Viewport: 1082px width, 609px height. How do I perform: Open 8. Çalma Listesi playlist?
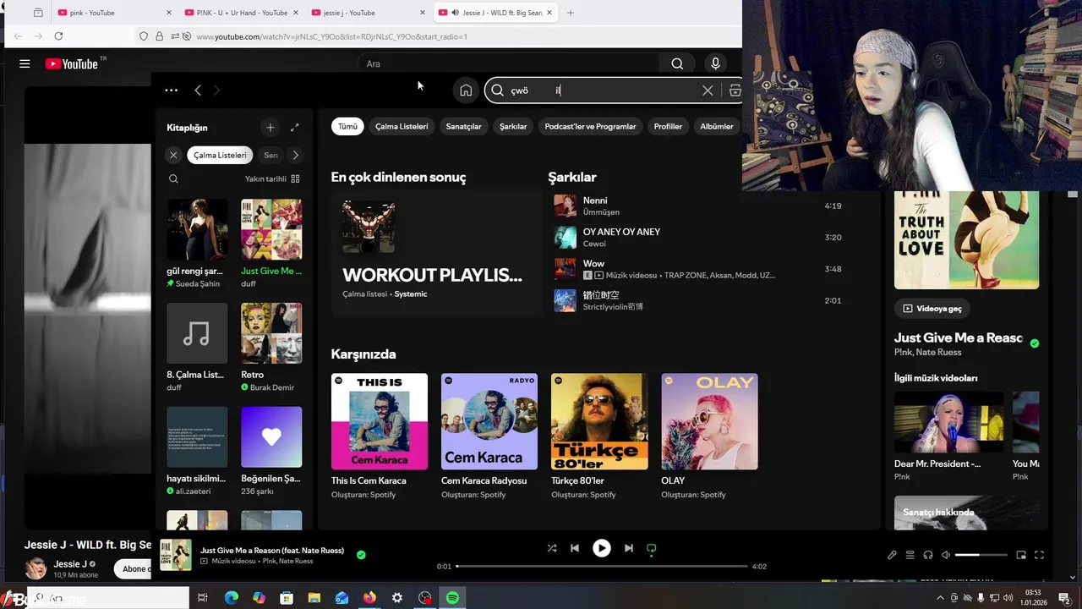point(197,348)
